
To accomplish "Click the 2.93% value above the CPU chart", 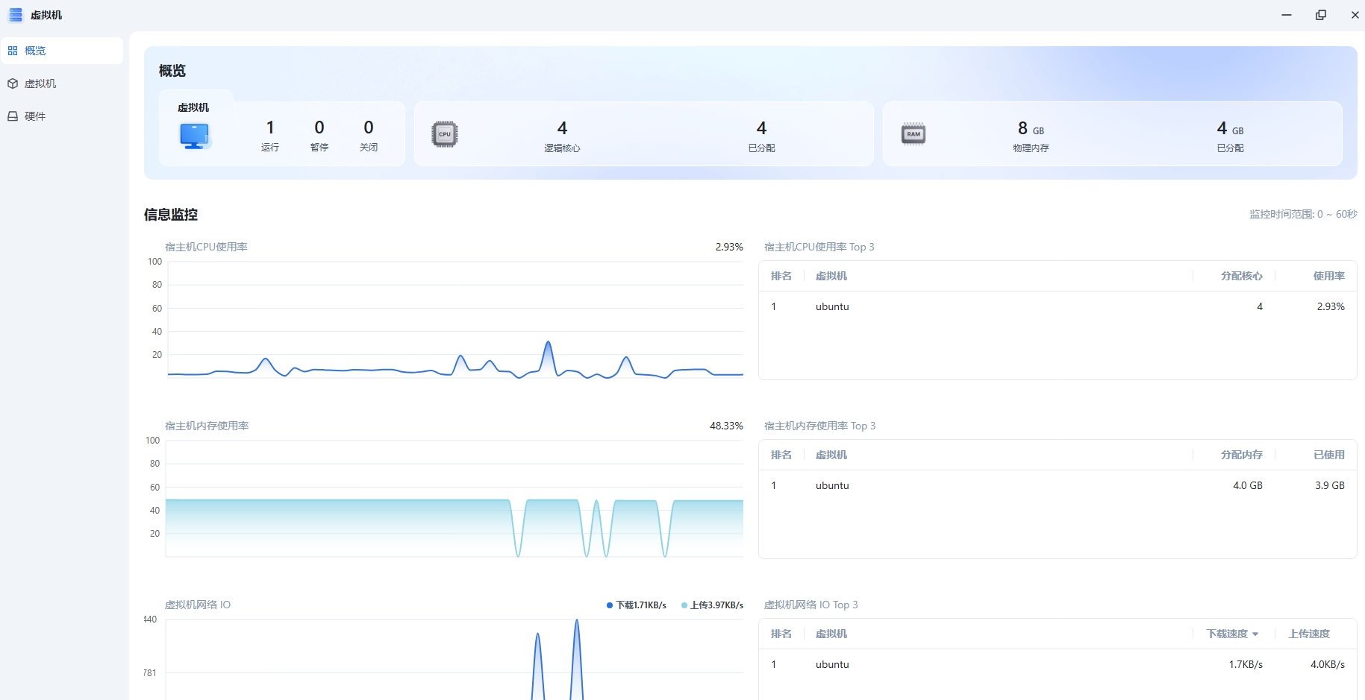I will (729, 247).
